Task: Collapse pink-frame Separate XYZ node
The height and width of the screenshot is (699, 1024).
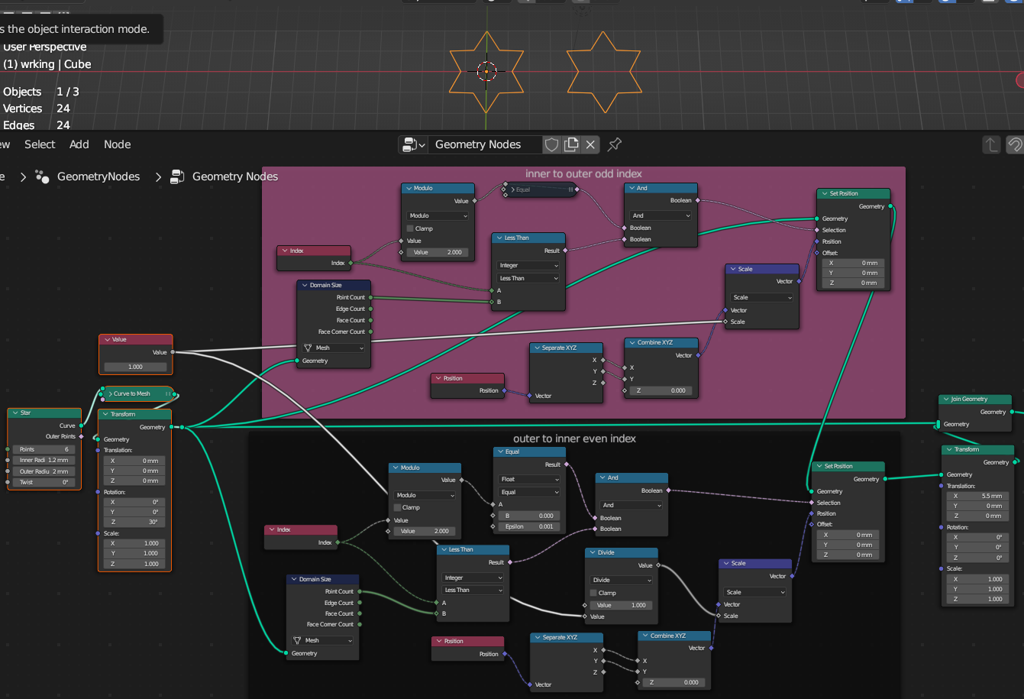Action: tap(538, 348)
